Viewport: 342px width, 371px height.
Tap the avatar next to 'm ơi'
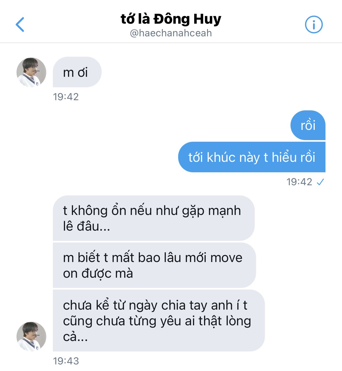31,72
